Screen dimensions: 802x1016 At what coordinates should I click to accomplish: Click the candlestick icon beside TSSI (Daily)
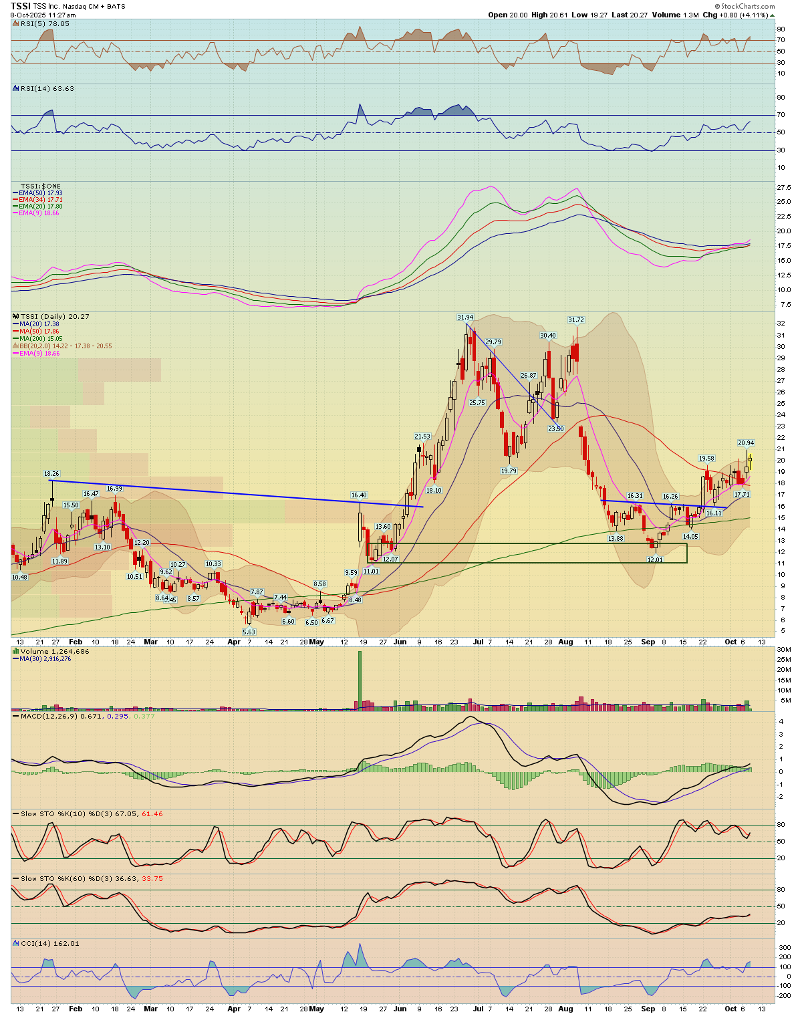point(15,316)
